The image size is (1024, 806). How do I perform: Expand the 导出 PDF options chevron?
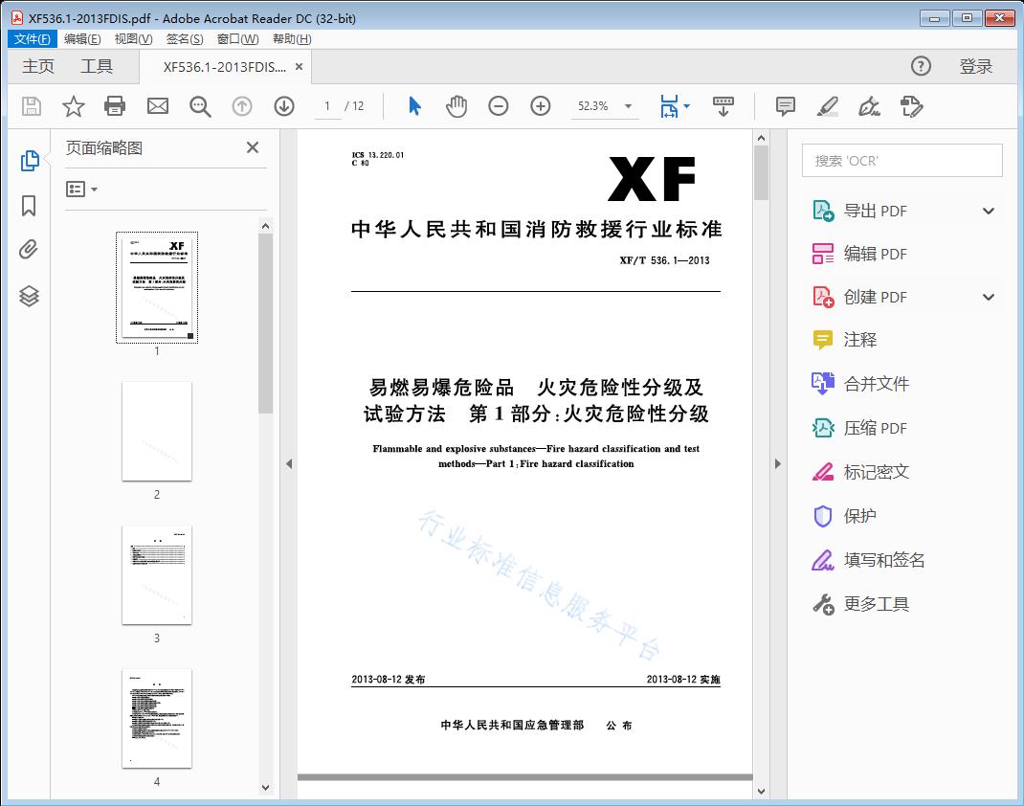[988, 210]
